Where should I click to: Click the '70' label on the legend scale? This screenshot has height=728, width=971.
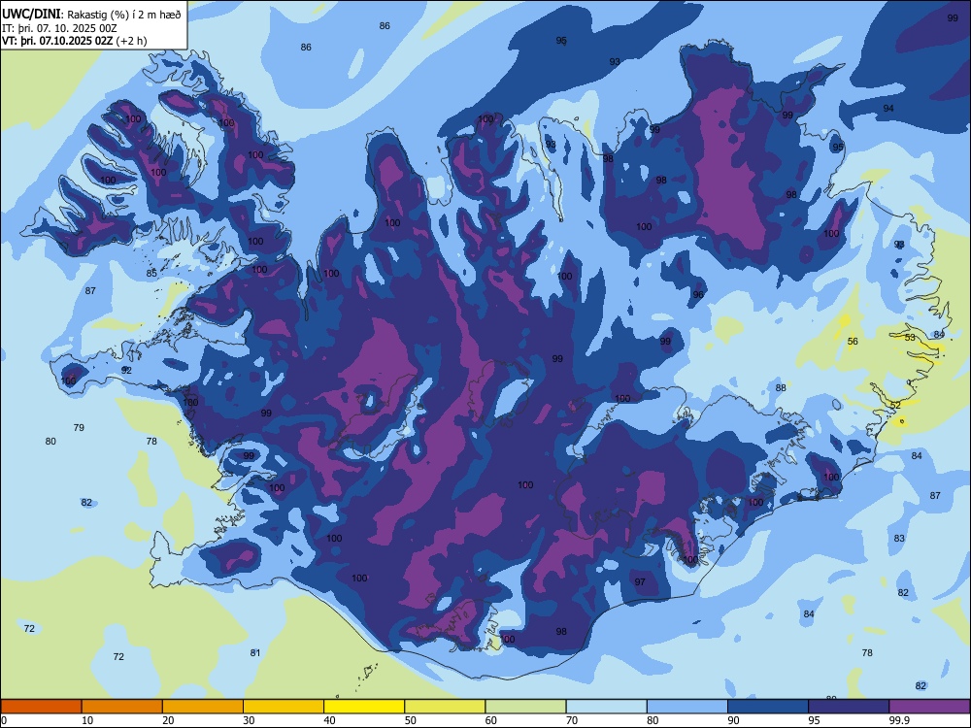[x=572, y=720]
